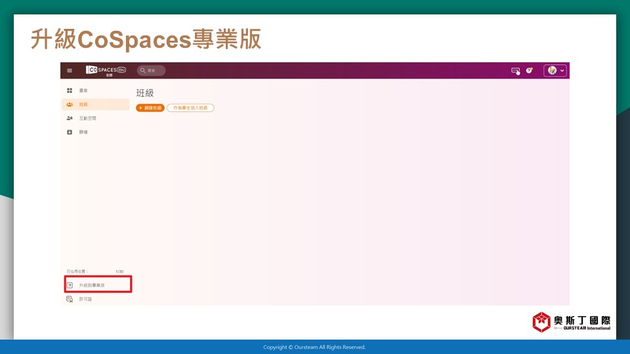Click the archive box icon in sidebar

[x=70, y=132]
